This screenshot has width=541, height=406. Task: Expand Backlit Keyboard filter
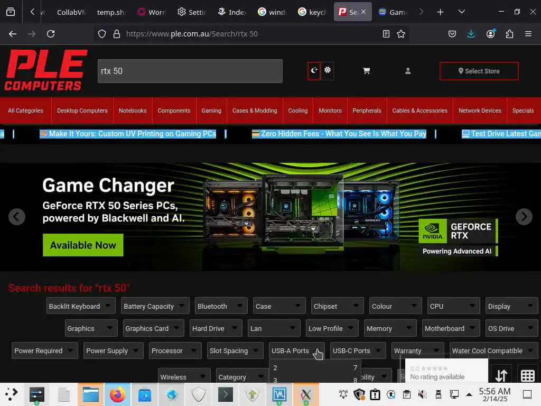pos(81,306)
